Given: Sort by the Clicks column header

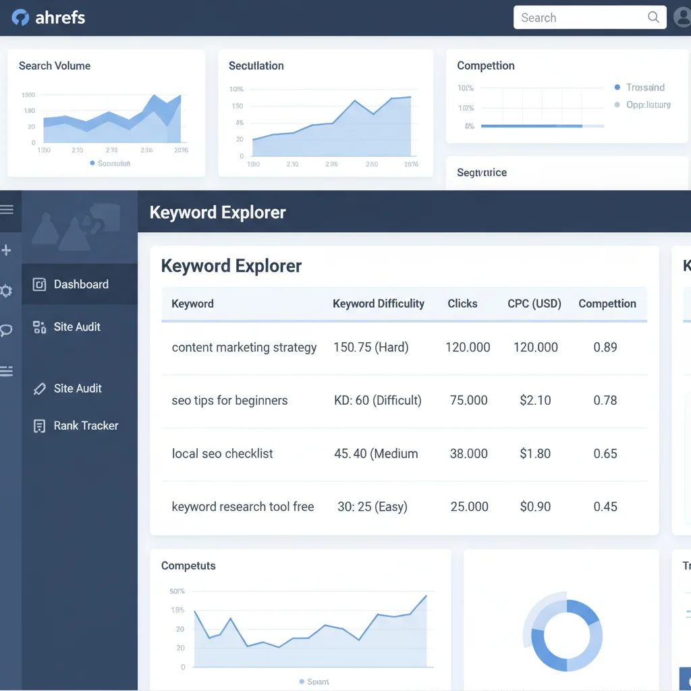Looking at the screenshot, I should (x=462, y=304).
